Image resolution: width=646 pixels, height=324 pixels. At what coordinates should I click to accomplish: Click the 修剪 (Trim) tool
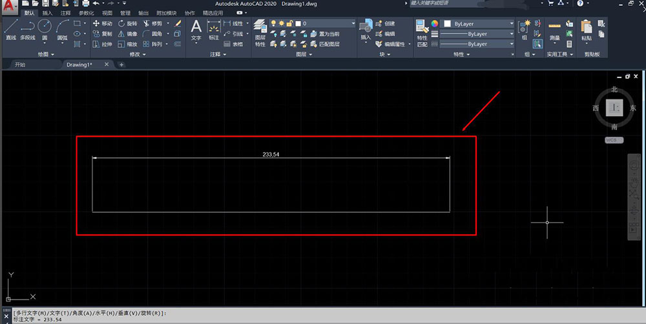click(153, 23)
